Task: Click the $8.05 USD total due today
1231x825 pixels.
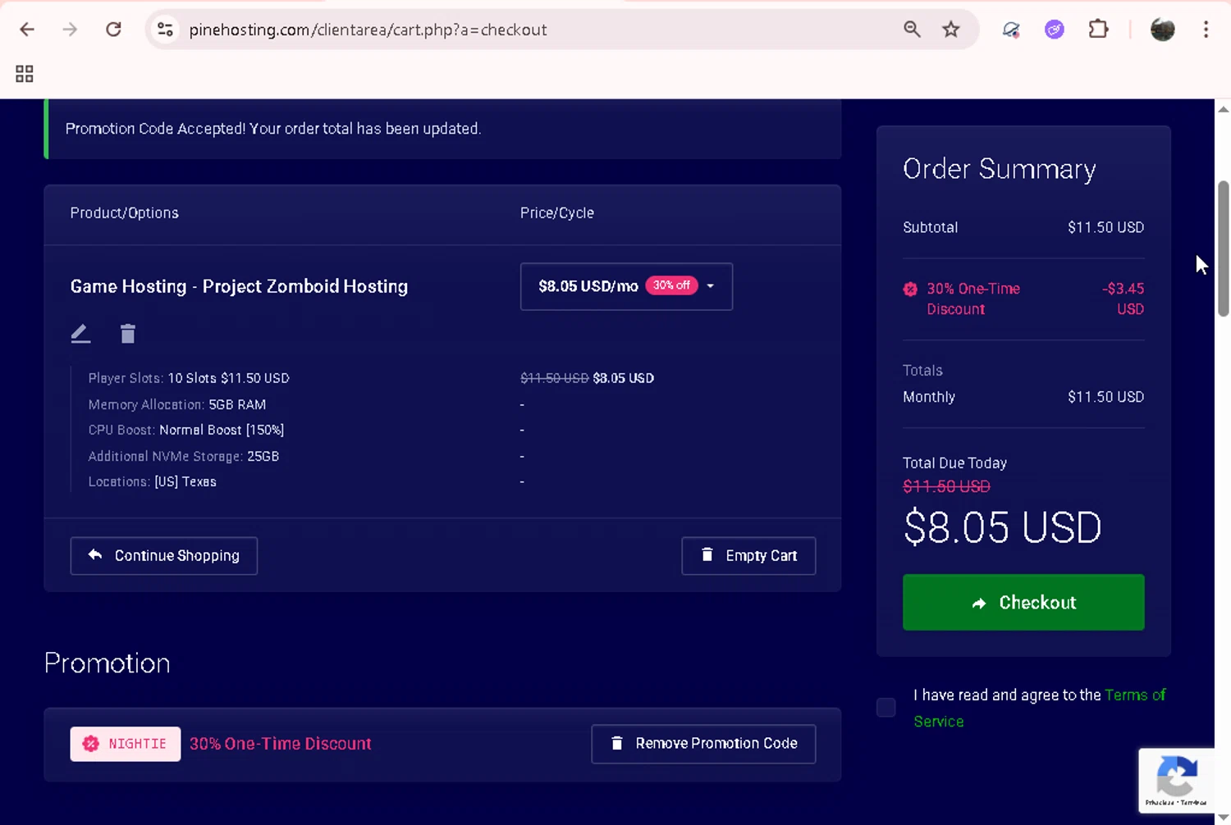Action: point(1002,527)
